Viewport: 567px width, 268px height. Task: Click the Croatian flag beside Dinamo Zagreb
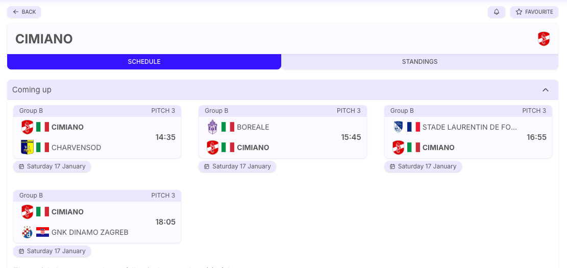click(x=42, y=232)
